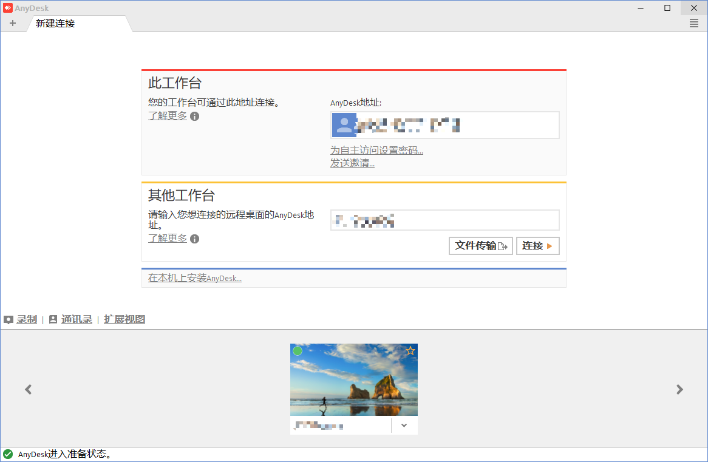Open 在本机上安装AnyDesk link
This screenshot has height=462, width=708.
(195, 277)
